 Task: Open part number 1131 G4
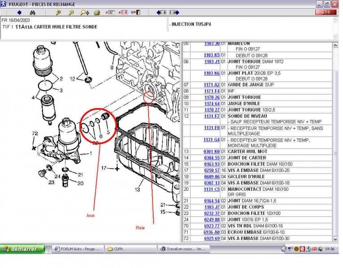point(211,139)
